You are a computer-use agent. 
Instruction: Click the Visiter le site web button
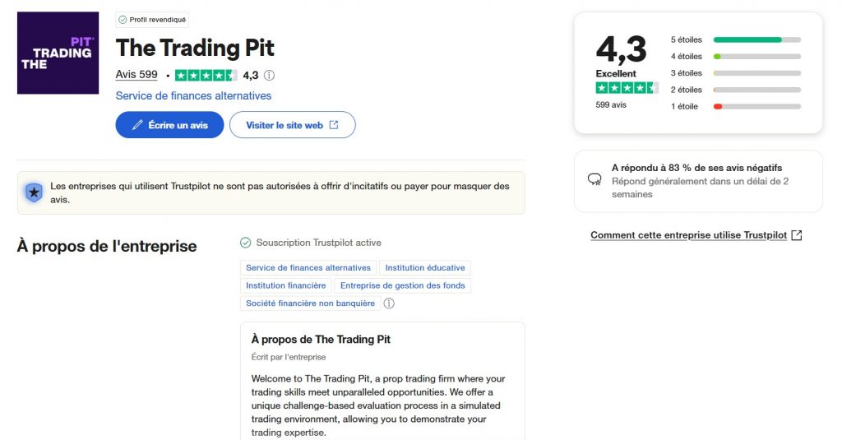pyautogui.click(x=292, y=125)
